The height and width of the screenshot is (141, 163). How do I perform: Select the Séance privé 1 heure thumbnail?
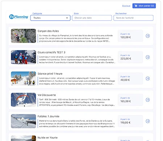click(x=24, y=78)
